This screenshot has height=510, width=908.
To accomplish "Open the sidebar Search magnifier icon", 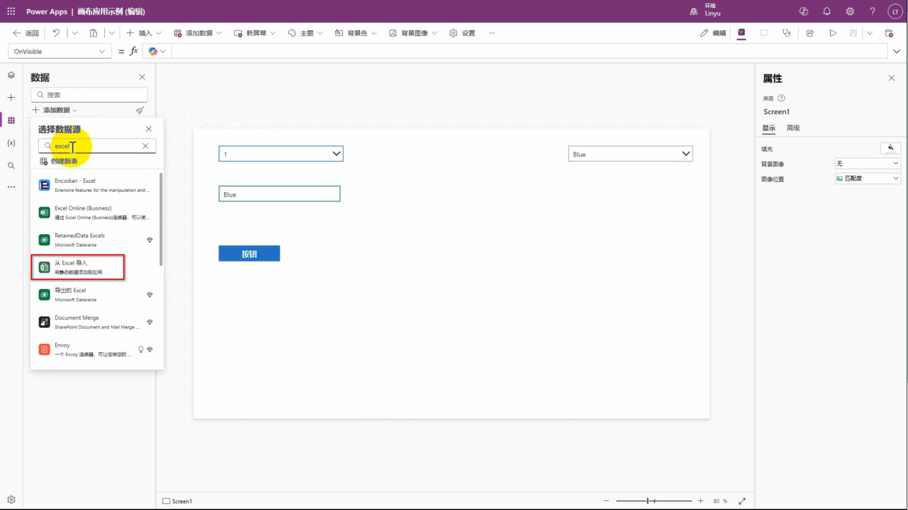I will (11, 165).
